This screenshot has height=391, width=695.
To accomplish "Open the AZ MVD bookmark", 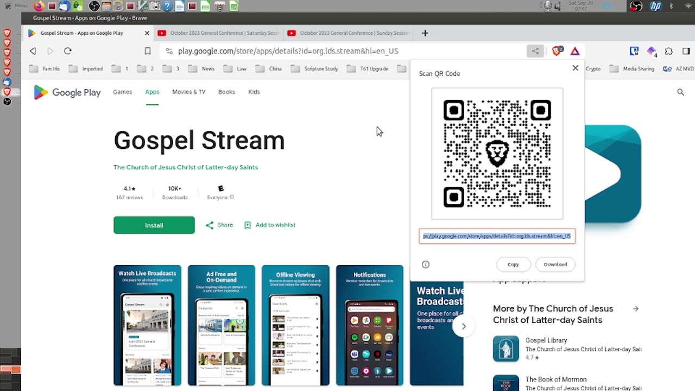I will click(x=678, y=69).
